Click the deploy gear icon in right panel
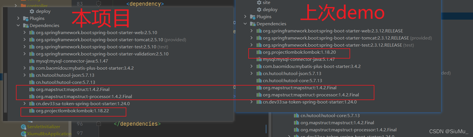This screenshot has height=137, width=473. (x=259, y=10)
